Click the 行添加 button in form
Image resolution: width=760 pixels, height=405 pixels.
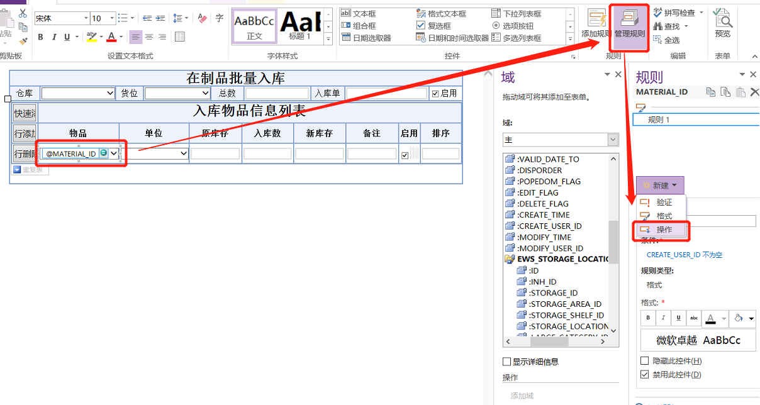pos(25,134)
